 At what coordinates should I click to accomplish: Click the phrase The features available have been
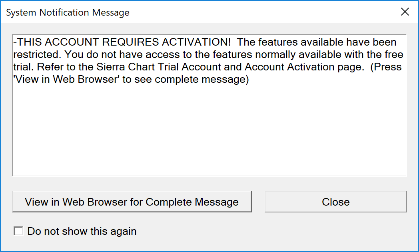317,42
